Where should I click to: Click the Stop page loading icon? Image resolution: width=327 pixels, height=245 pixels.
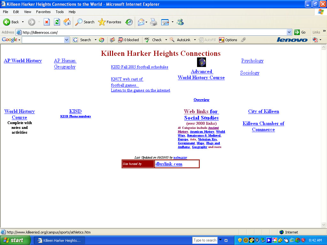pos(47,22)
